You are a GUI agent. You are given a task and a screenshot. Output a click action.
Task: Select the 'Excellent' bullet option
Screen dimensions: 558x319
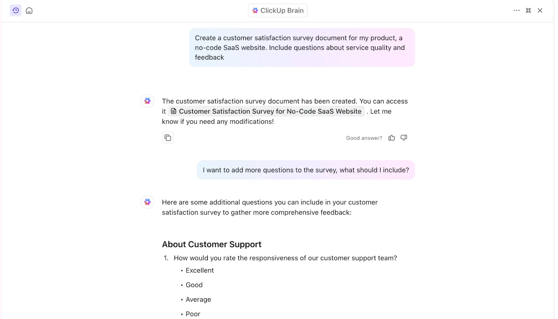tap(200, 271)
